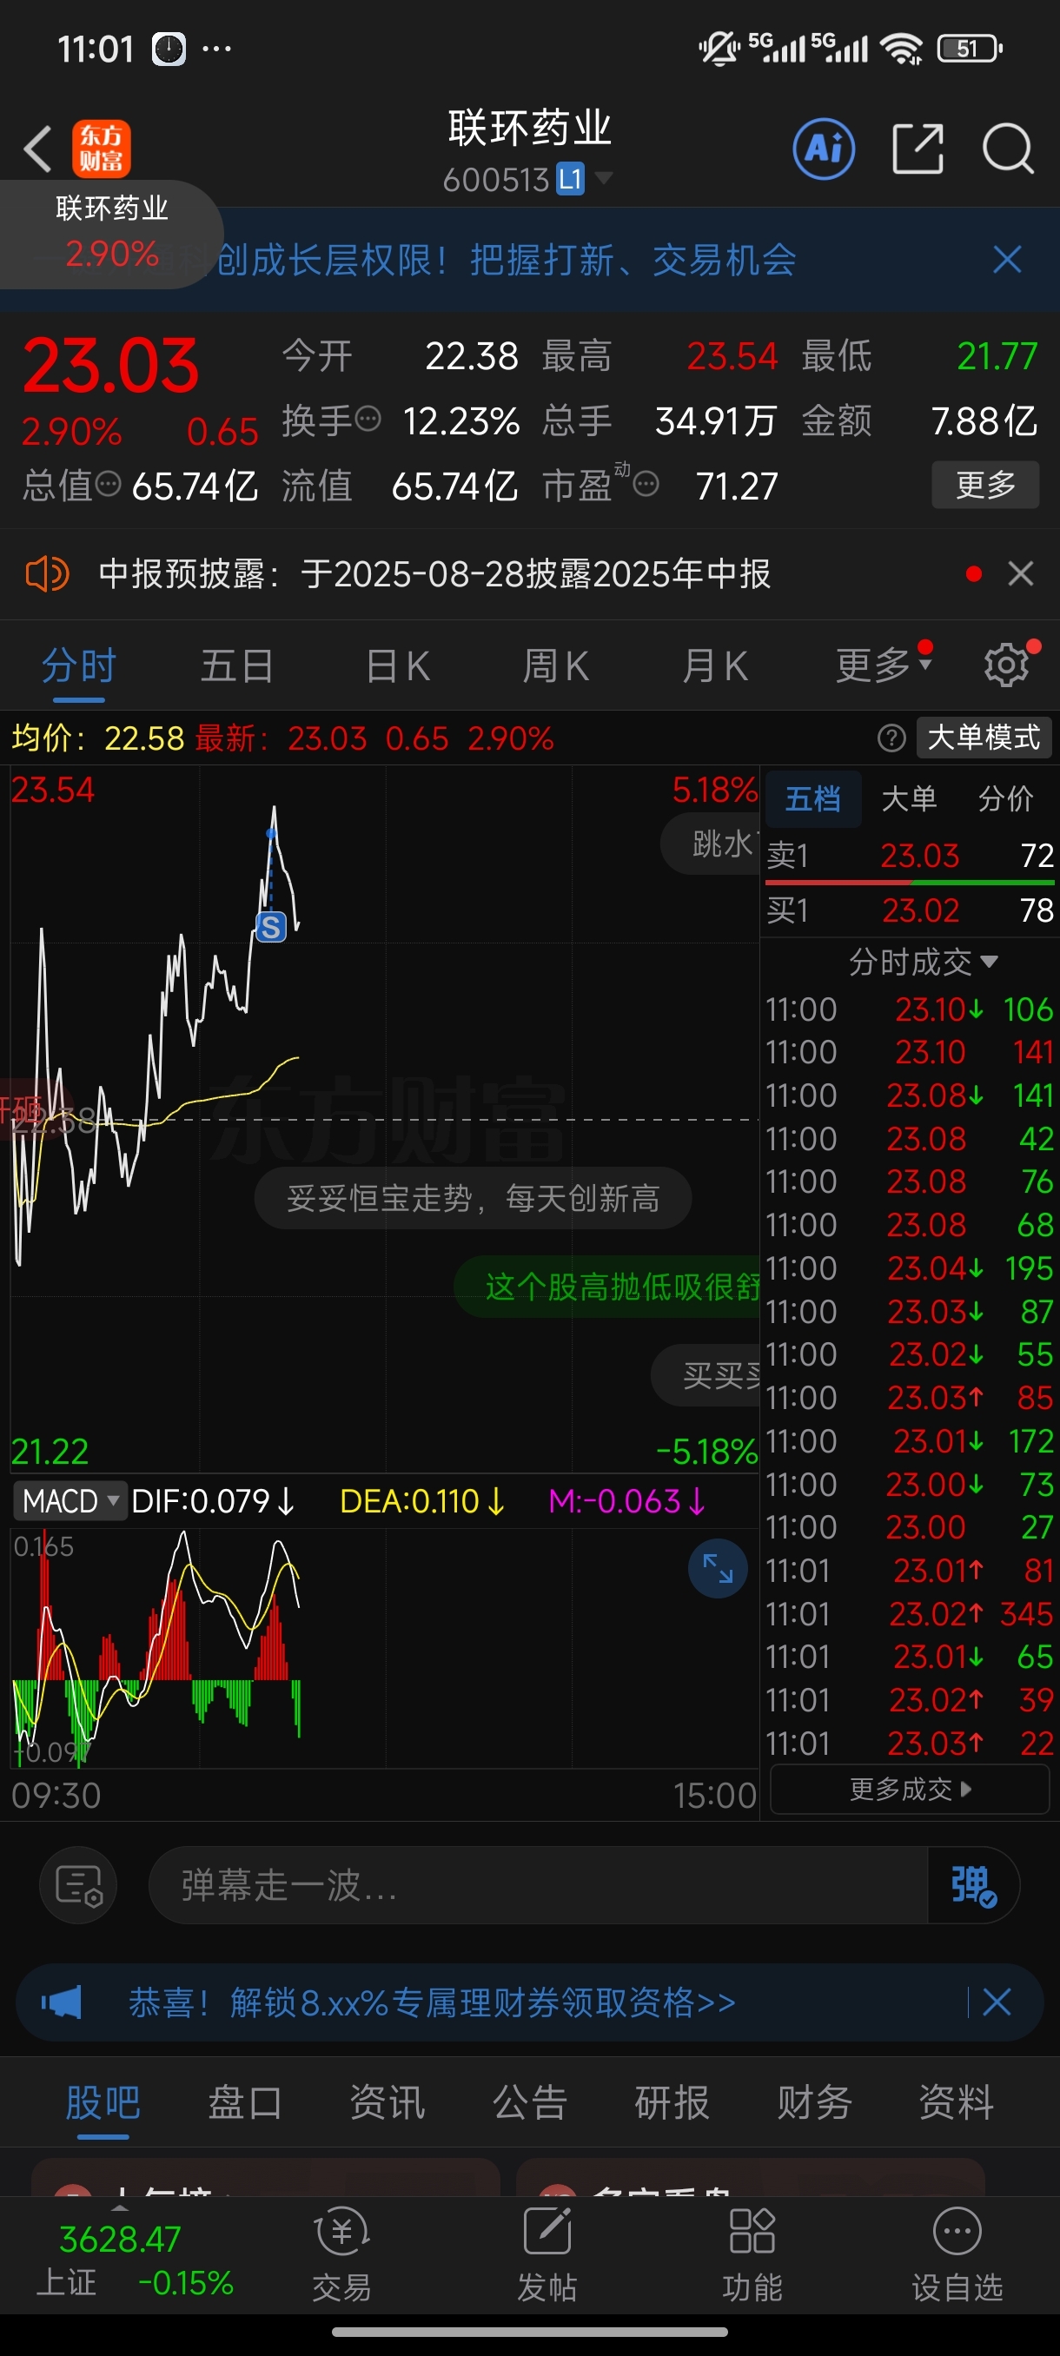
Task: Tap the L1 level badge
Action: click(x=571, y=178)
